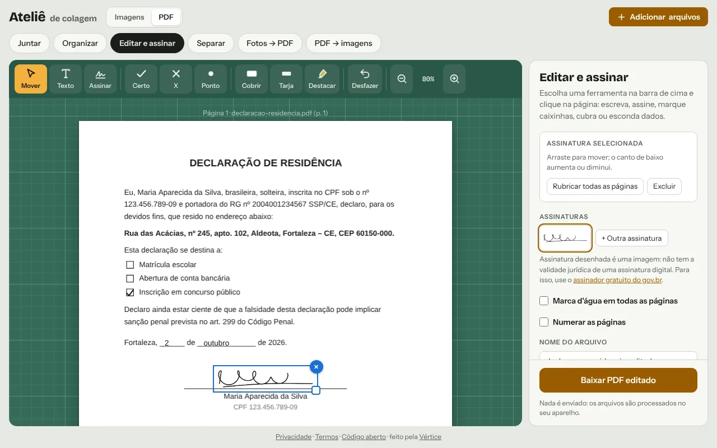Download the edited PDF
The width and height of the screenshot is (717, 448).
click(618, 380)
